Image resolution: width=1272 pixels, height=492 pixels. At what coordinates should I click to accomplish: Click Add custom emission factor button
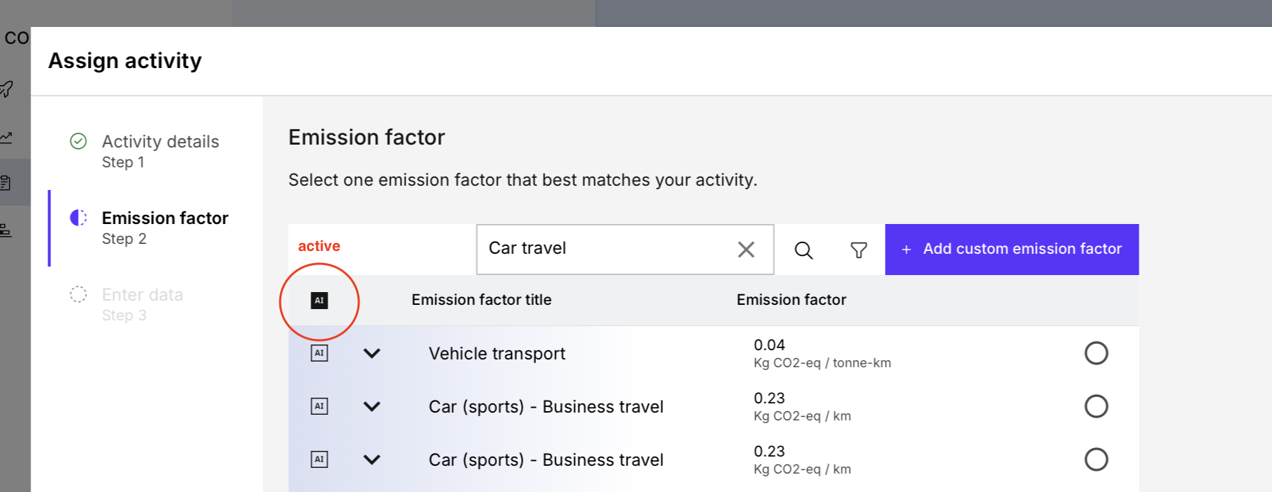coord(1012,250)
